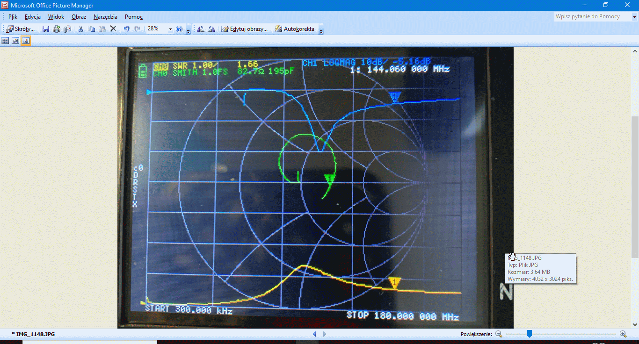
Task: Delete the picture with the X icon
Action: pos(113,29)
